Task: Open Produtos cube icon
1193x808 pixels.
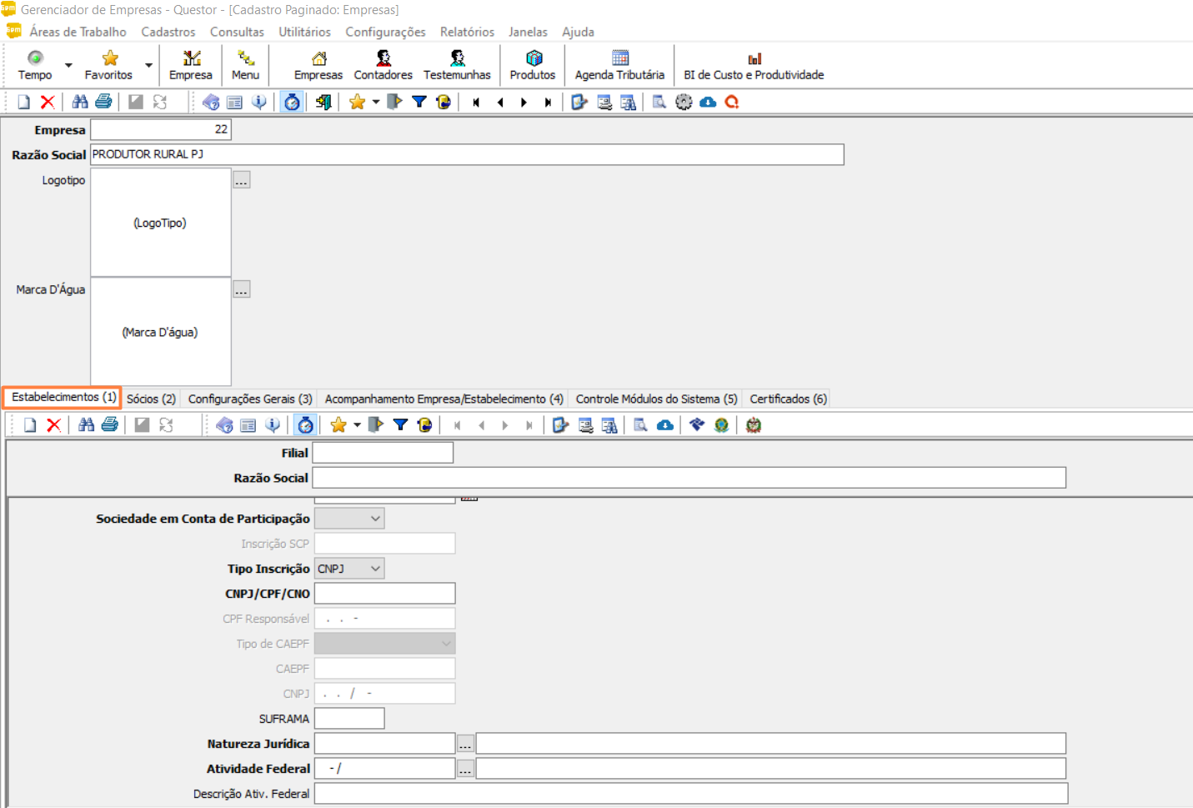Action: (533, 65)
